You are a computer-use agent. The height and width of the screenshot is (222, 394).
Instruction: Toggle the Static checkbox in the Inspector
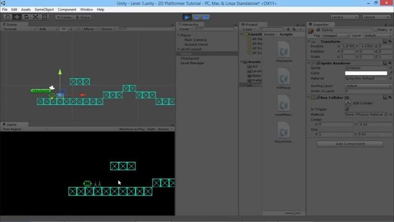click(x=376, y=30)
